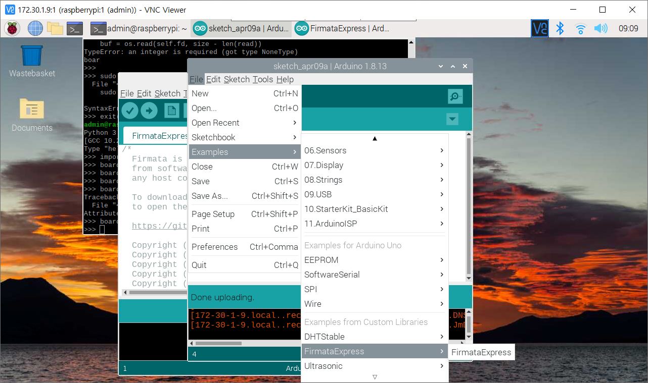Viewport: 648px width, 383px height.
Task: Open the Wastebasket desktop icon
Action: click(x=32, y=62)
